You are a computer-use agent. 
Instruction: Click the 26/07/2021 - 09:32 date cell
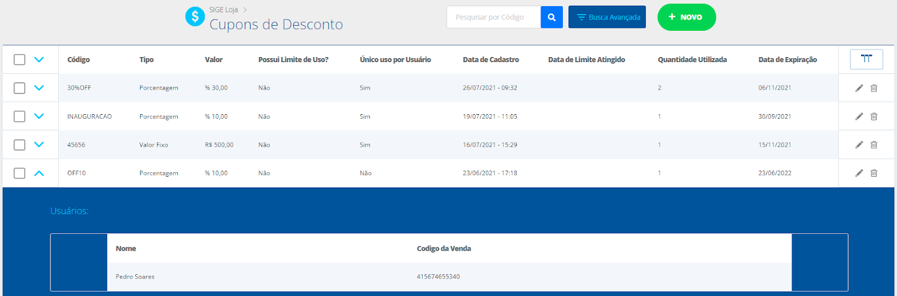[490, 88]
